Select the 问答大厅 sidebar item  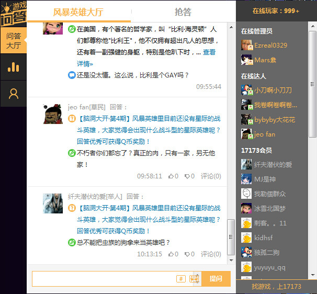(14, 40)
